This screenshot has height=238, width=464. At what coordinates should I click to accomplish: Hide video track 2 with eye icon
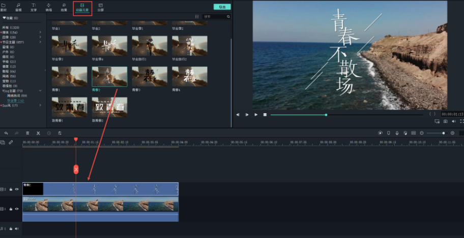pos(17,189)
